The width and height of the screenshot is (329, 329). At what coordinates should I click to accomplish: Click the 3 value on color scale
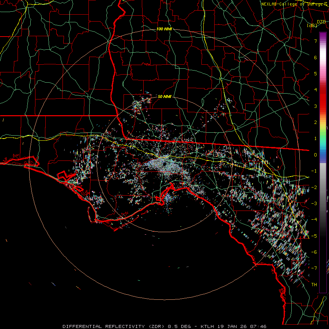[315, 106]
